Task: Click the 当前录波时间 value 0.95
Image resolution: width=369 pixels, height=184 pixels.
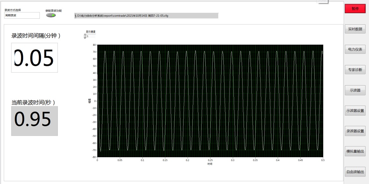Action: [x=34, y=121]
